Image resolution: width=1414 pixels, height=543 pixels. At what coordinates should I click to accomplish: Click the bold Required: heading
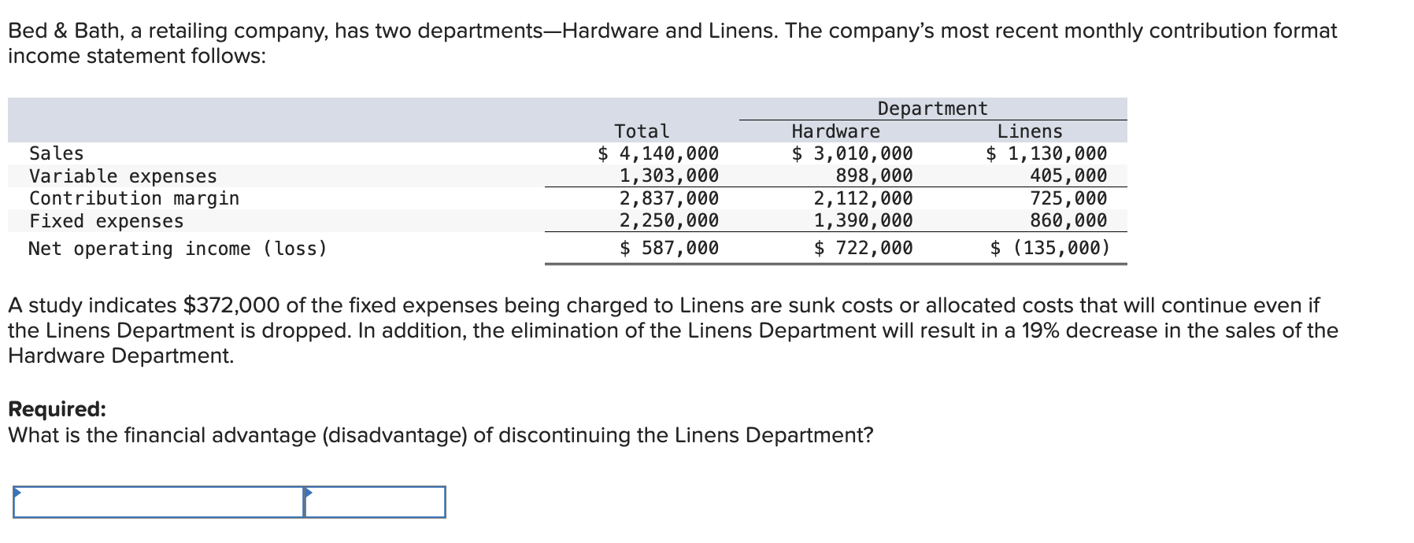click(57, 409)
